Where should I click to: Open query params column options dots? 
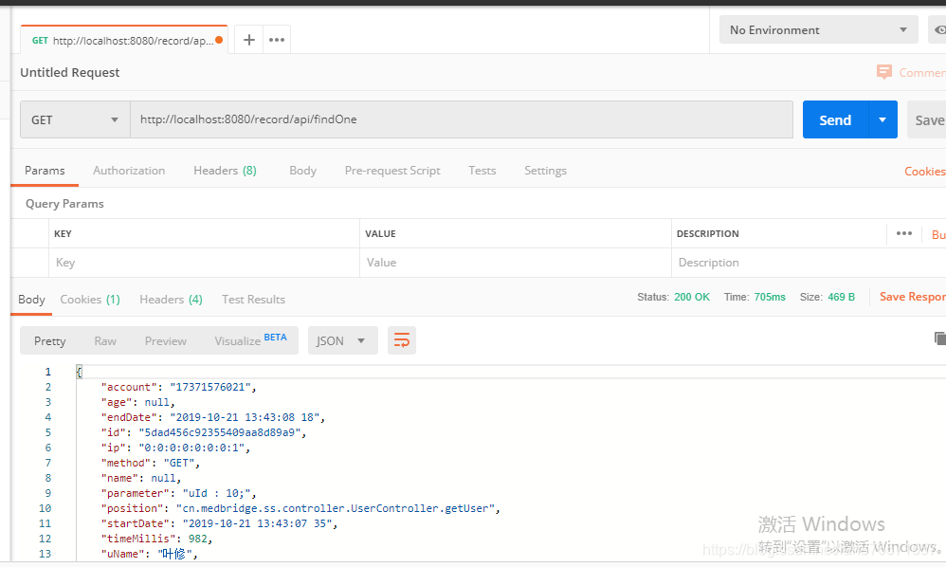(903, 233)
